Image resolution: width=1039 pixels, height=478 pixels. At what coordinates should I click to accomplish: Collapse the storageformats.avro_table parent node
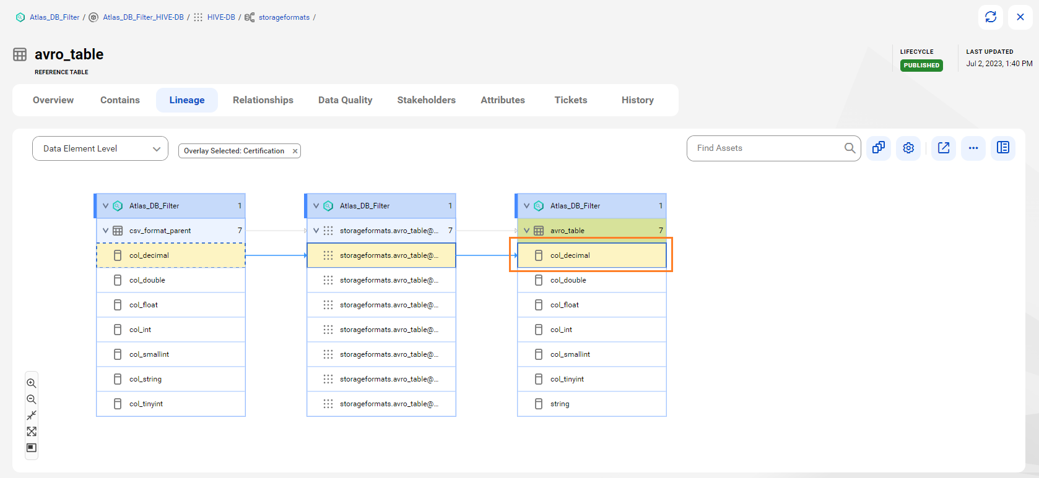tap(316, 231)
